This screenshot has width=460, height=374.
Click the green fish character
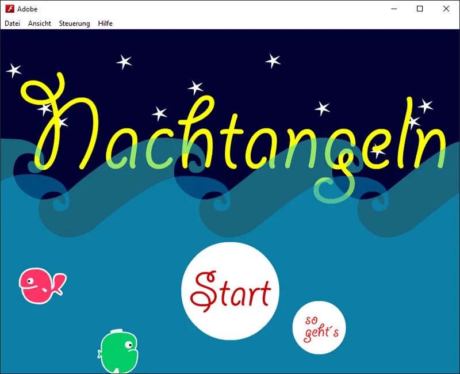[x=118, y=352]
